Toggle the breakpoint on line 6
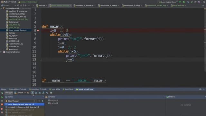 click(38, 31)
